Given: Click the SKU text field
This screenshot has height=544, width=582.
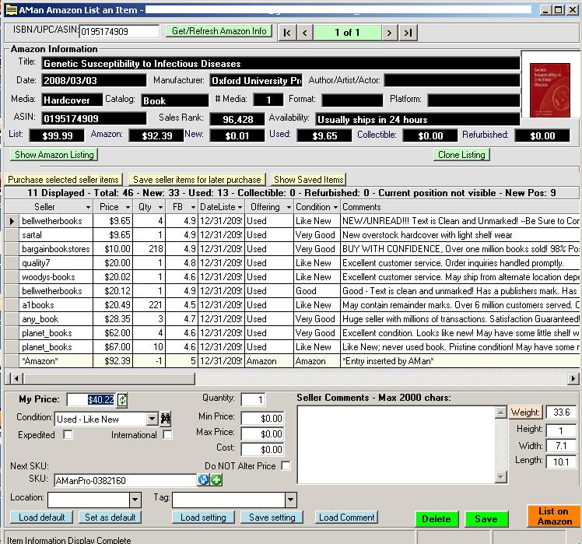Looking at the screenshot, I should [125, 480].
